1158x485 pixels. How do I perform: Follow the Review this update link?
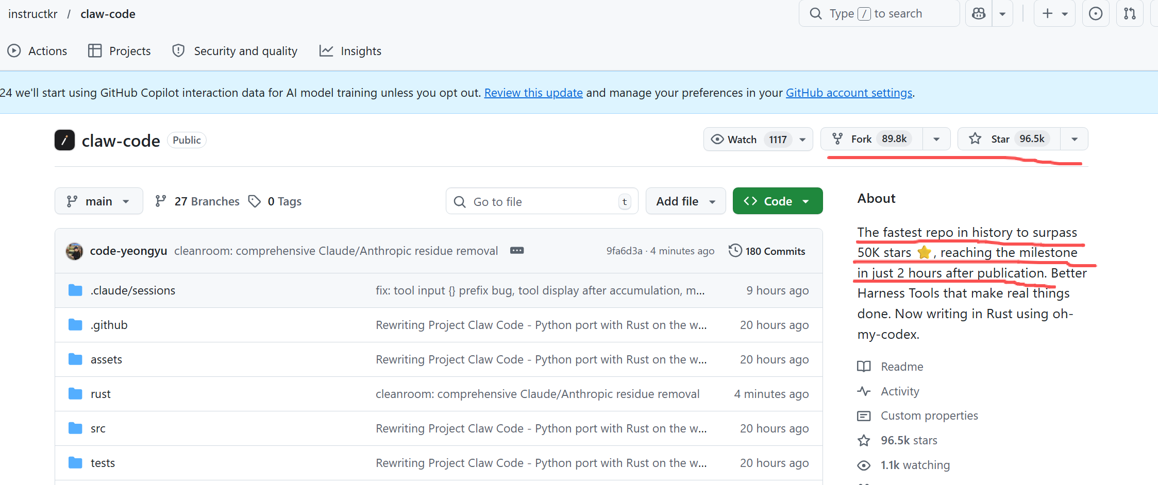(x=533, y=93)
